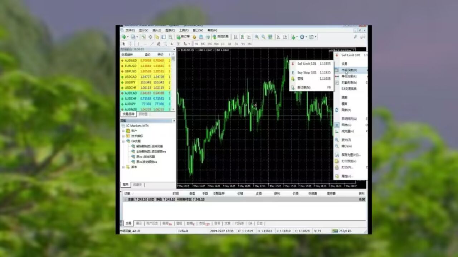The height and width of the screenshot is (257, 458).
Task: Click Sell Limit 0.01 in the submenu
Action: click(x=307, y=64)
